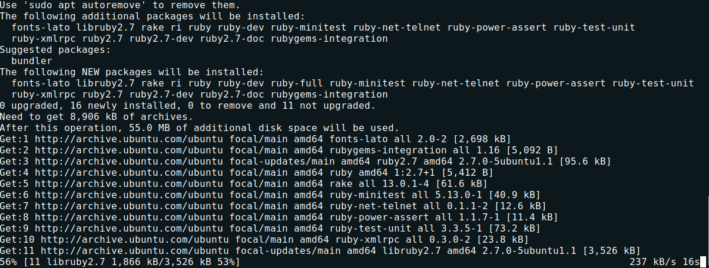Viewport: 709px width, 268px height.
Task: Click the '237 kB/s 16s' speed readout
Action: [664, 262]
